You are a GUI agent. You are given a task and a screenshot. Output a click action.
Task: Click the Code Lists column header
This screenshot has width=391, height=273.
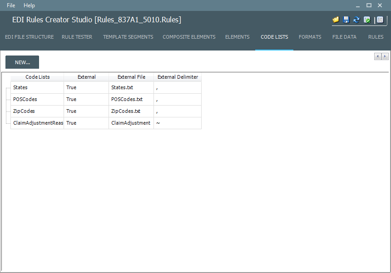tap(37, 77)
